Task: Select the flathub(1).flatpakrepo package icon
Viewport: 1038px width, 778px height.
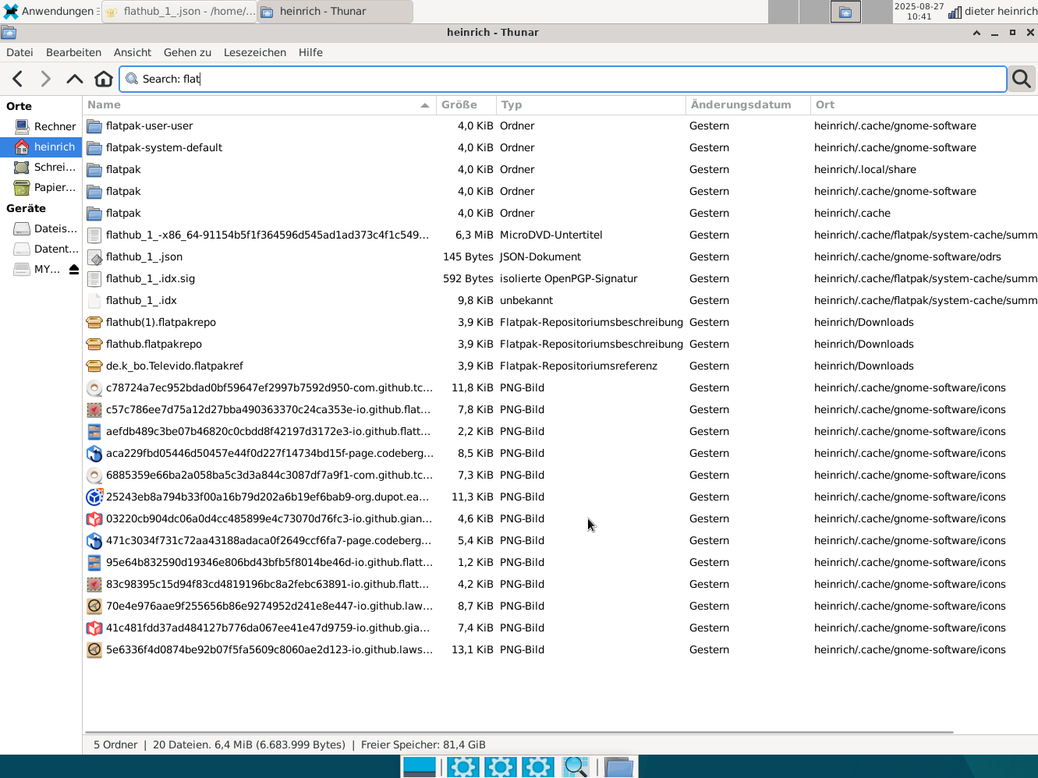Action: [94, 322]
